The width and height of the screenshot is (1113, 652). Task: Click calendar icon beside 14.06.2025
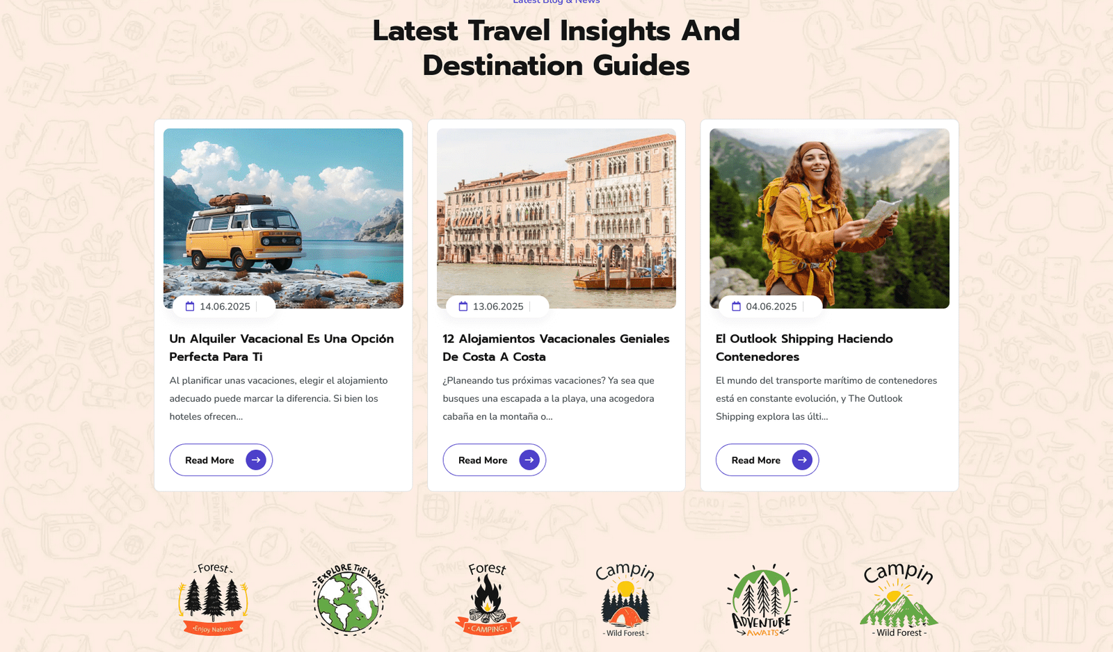coord(190,307)
